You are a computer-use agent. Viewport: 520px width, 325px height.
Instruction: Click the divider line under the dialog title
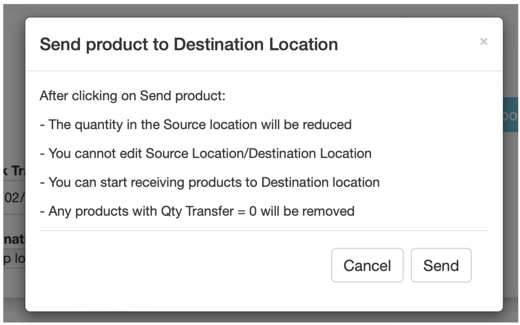(x=264, y=71)
